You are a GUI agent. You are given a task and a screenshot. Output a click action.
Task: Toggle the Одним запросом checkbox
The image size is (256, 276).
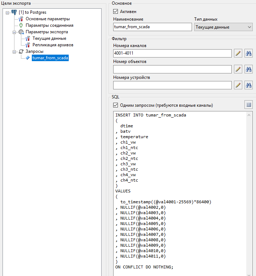pyautogui.click(x=115, y=105)
